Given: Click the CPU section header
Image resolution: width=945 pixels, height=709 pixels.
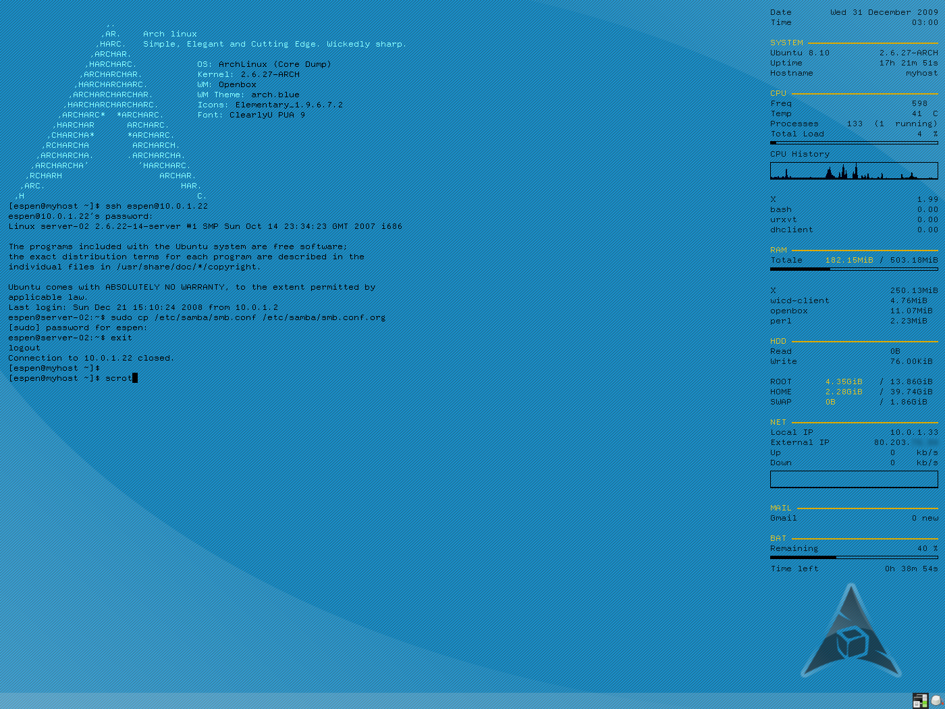Looking at the screenshot, I should 778,93.
